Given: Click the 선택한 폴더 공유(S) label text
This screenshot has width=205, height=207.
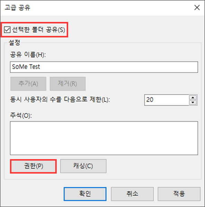Looking at the screenshot, I should [39, 30].
